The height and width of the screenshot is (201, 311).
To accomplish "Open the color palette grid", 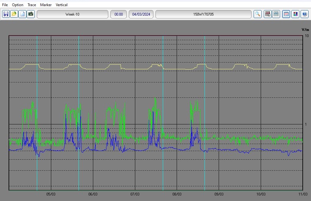I will [295, 14].
